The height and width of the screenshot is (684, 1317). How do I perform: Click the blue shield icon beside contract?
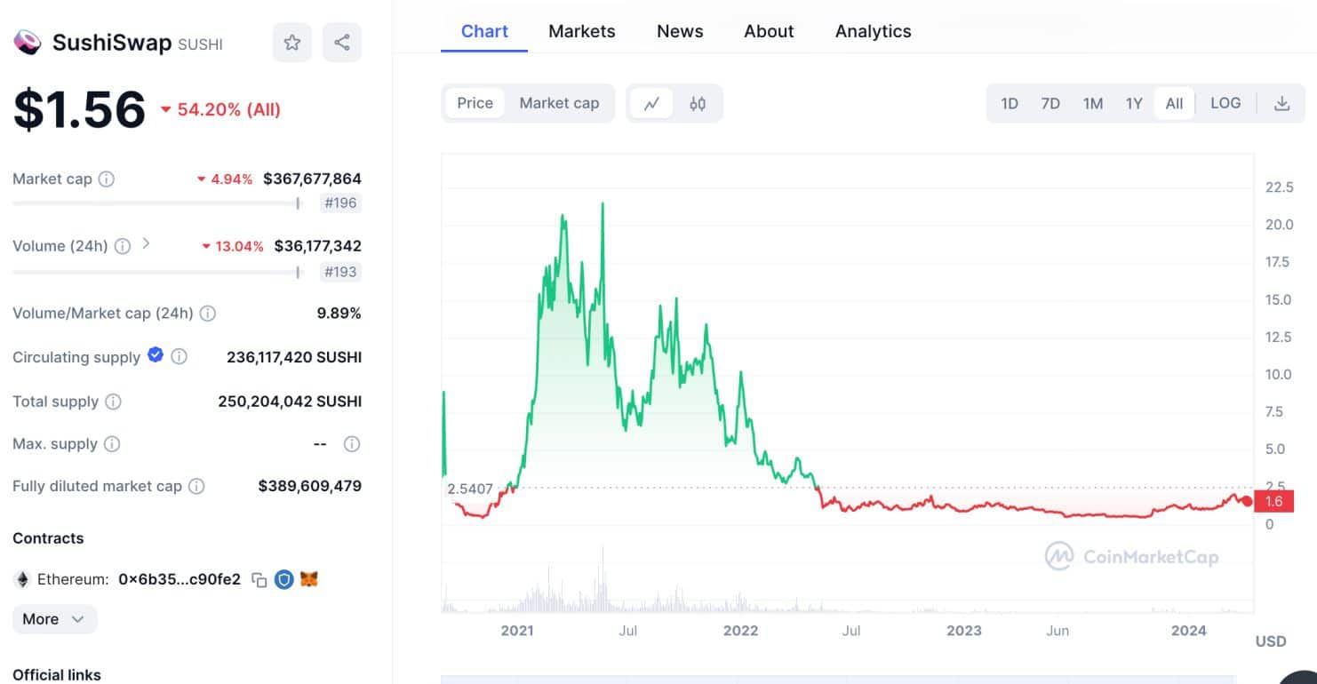[x=284, y=580]
